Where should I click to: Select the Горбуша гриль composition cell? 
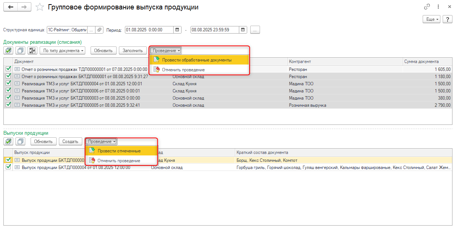pyautogui.click(x=343, y=167)
